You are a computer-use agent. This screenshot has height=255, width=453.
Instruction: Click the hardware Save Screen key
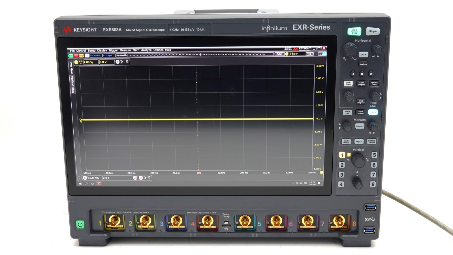[x=360, y=112]
